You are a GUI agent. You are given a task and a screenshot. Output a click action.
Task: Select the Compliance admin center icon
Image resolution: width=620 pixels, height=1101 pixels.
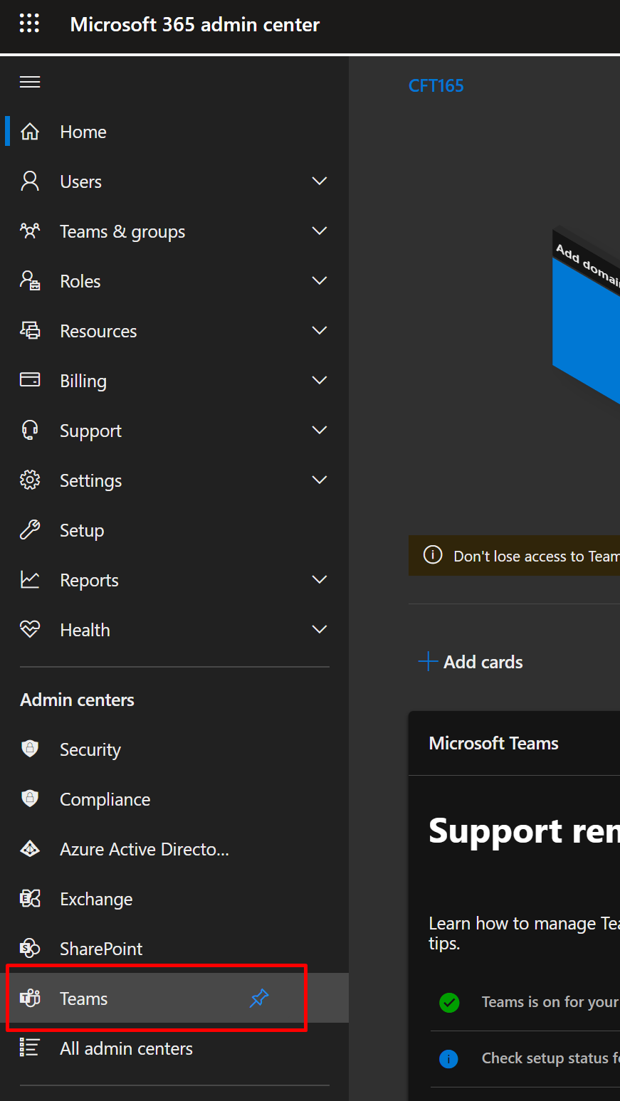point(30,799)
